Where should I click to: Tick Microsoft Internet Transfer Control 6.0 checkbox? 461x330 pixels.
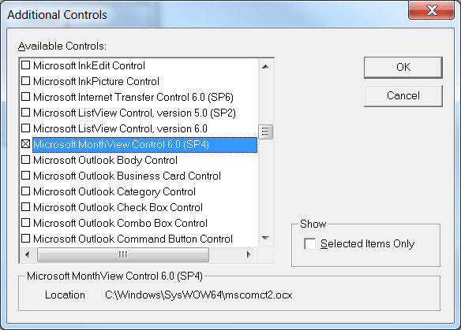(x=26, y=97)
